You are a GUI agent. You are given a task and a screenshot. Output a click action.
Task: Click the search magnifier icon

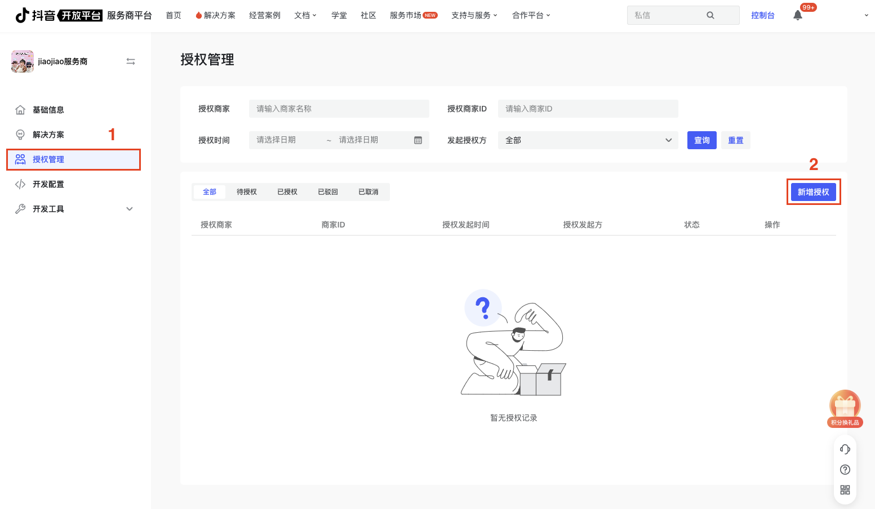coord(710,15)
